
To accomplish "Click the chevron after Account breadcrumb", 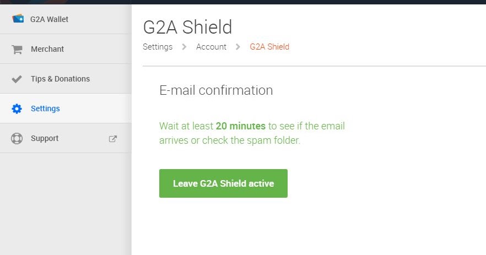I will [x=237, y=47].
